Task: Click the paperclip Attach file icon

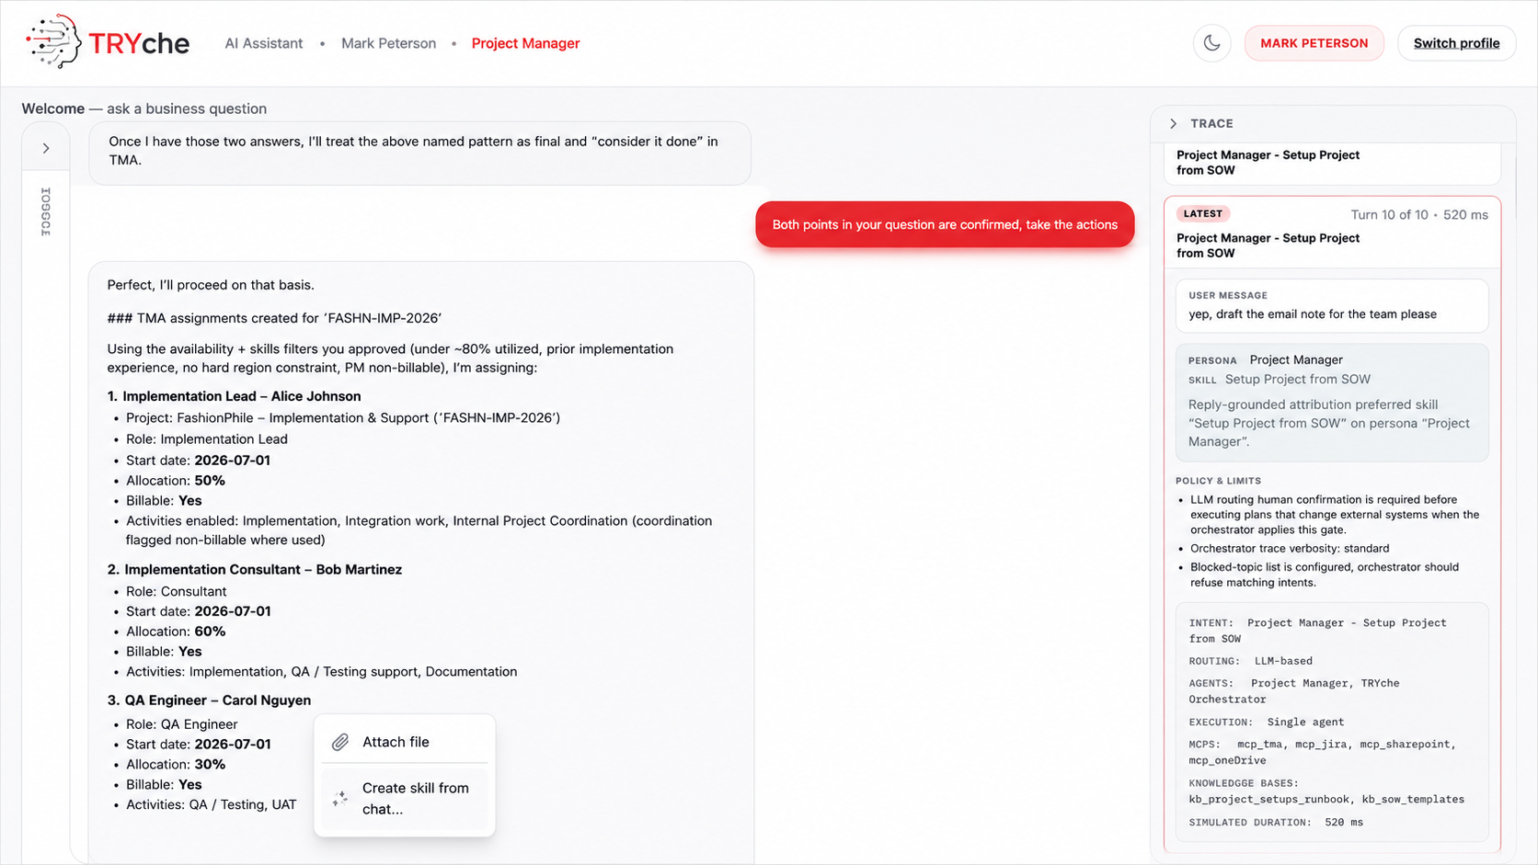Action: click(x=340, y=742)
